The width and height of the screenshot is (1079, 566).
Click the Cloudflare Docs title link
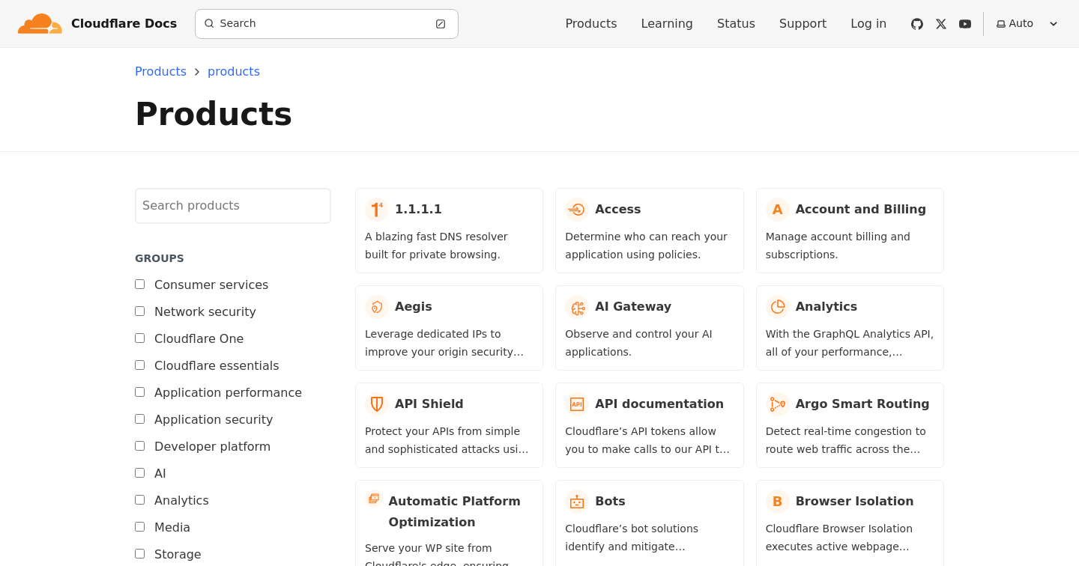pyautogui.click(x=124, y=24)
